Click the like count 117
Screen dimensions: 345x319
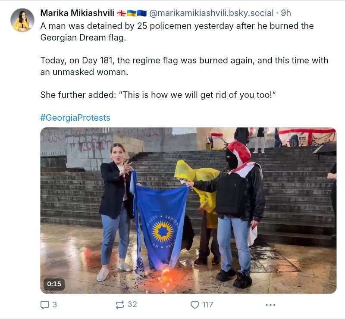tap(207, 305)
